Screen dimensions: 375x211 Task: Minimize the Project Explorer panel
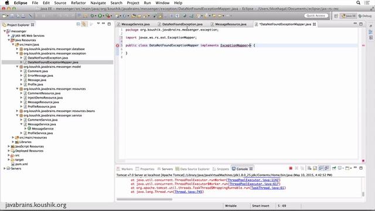point(103,23)
